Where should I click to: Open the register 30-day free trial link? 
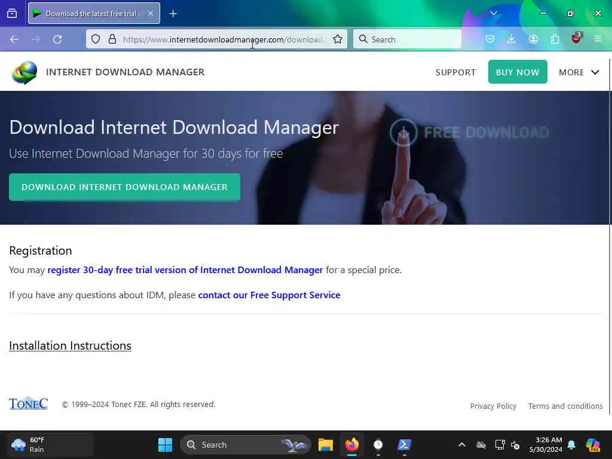(x=185, y=270)
